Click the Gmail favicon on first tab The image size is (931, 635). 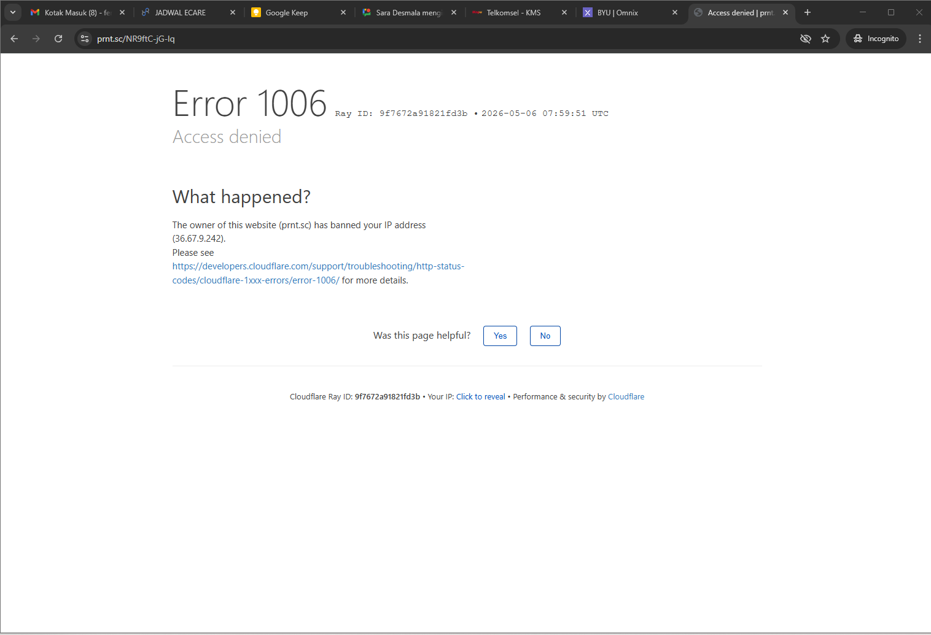coord(35,12)
